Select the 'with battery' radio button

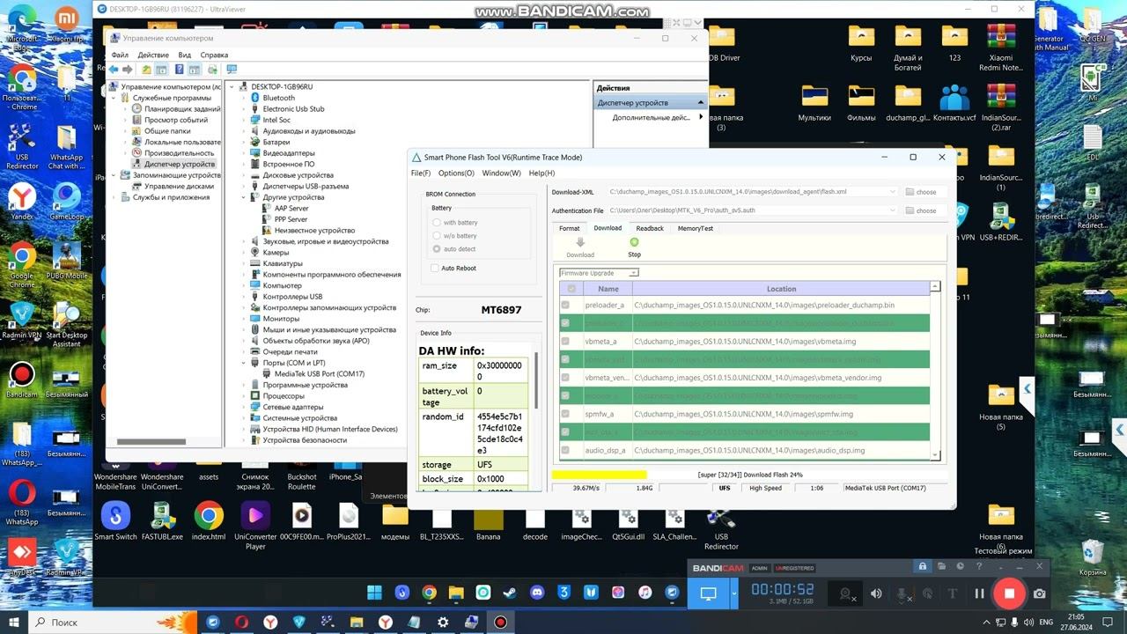click(437, 223)
